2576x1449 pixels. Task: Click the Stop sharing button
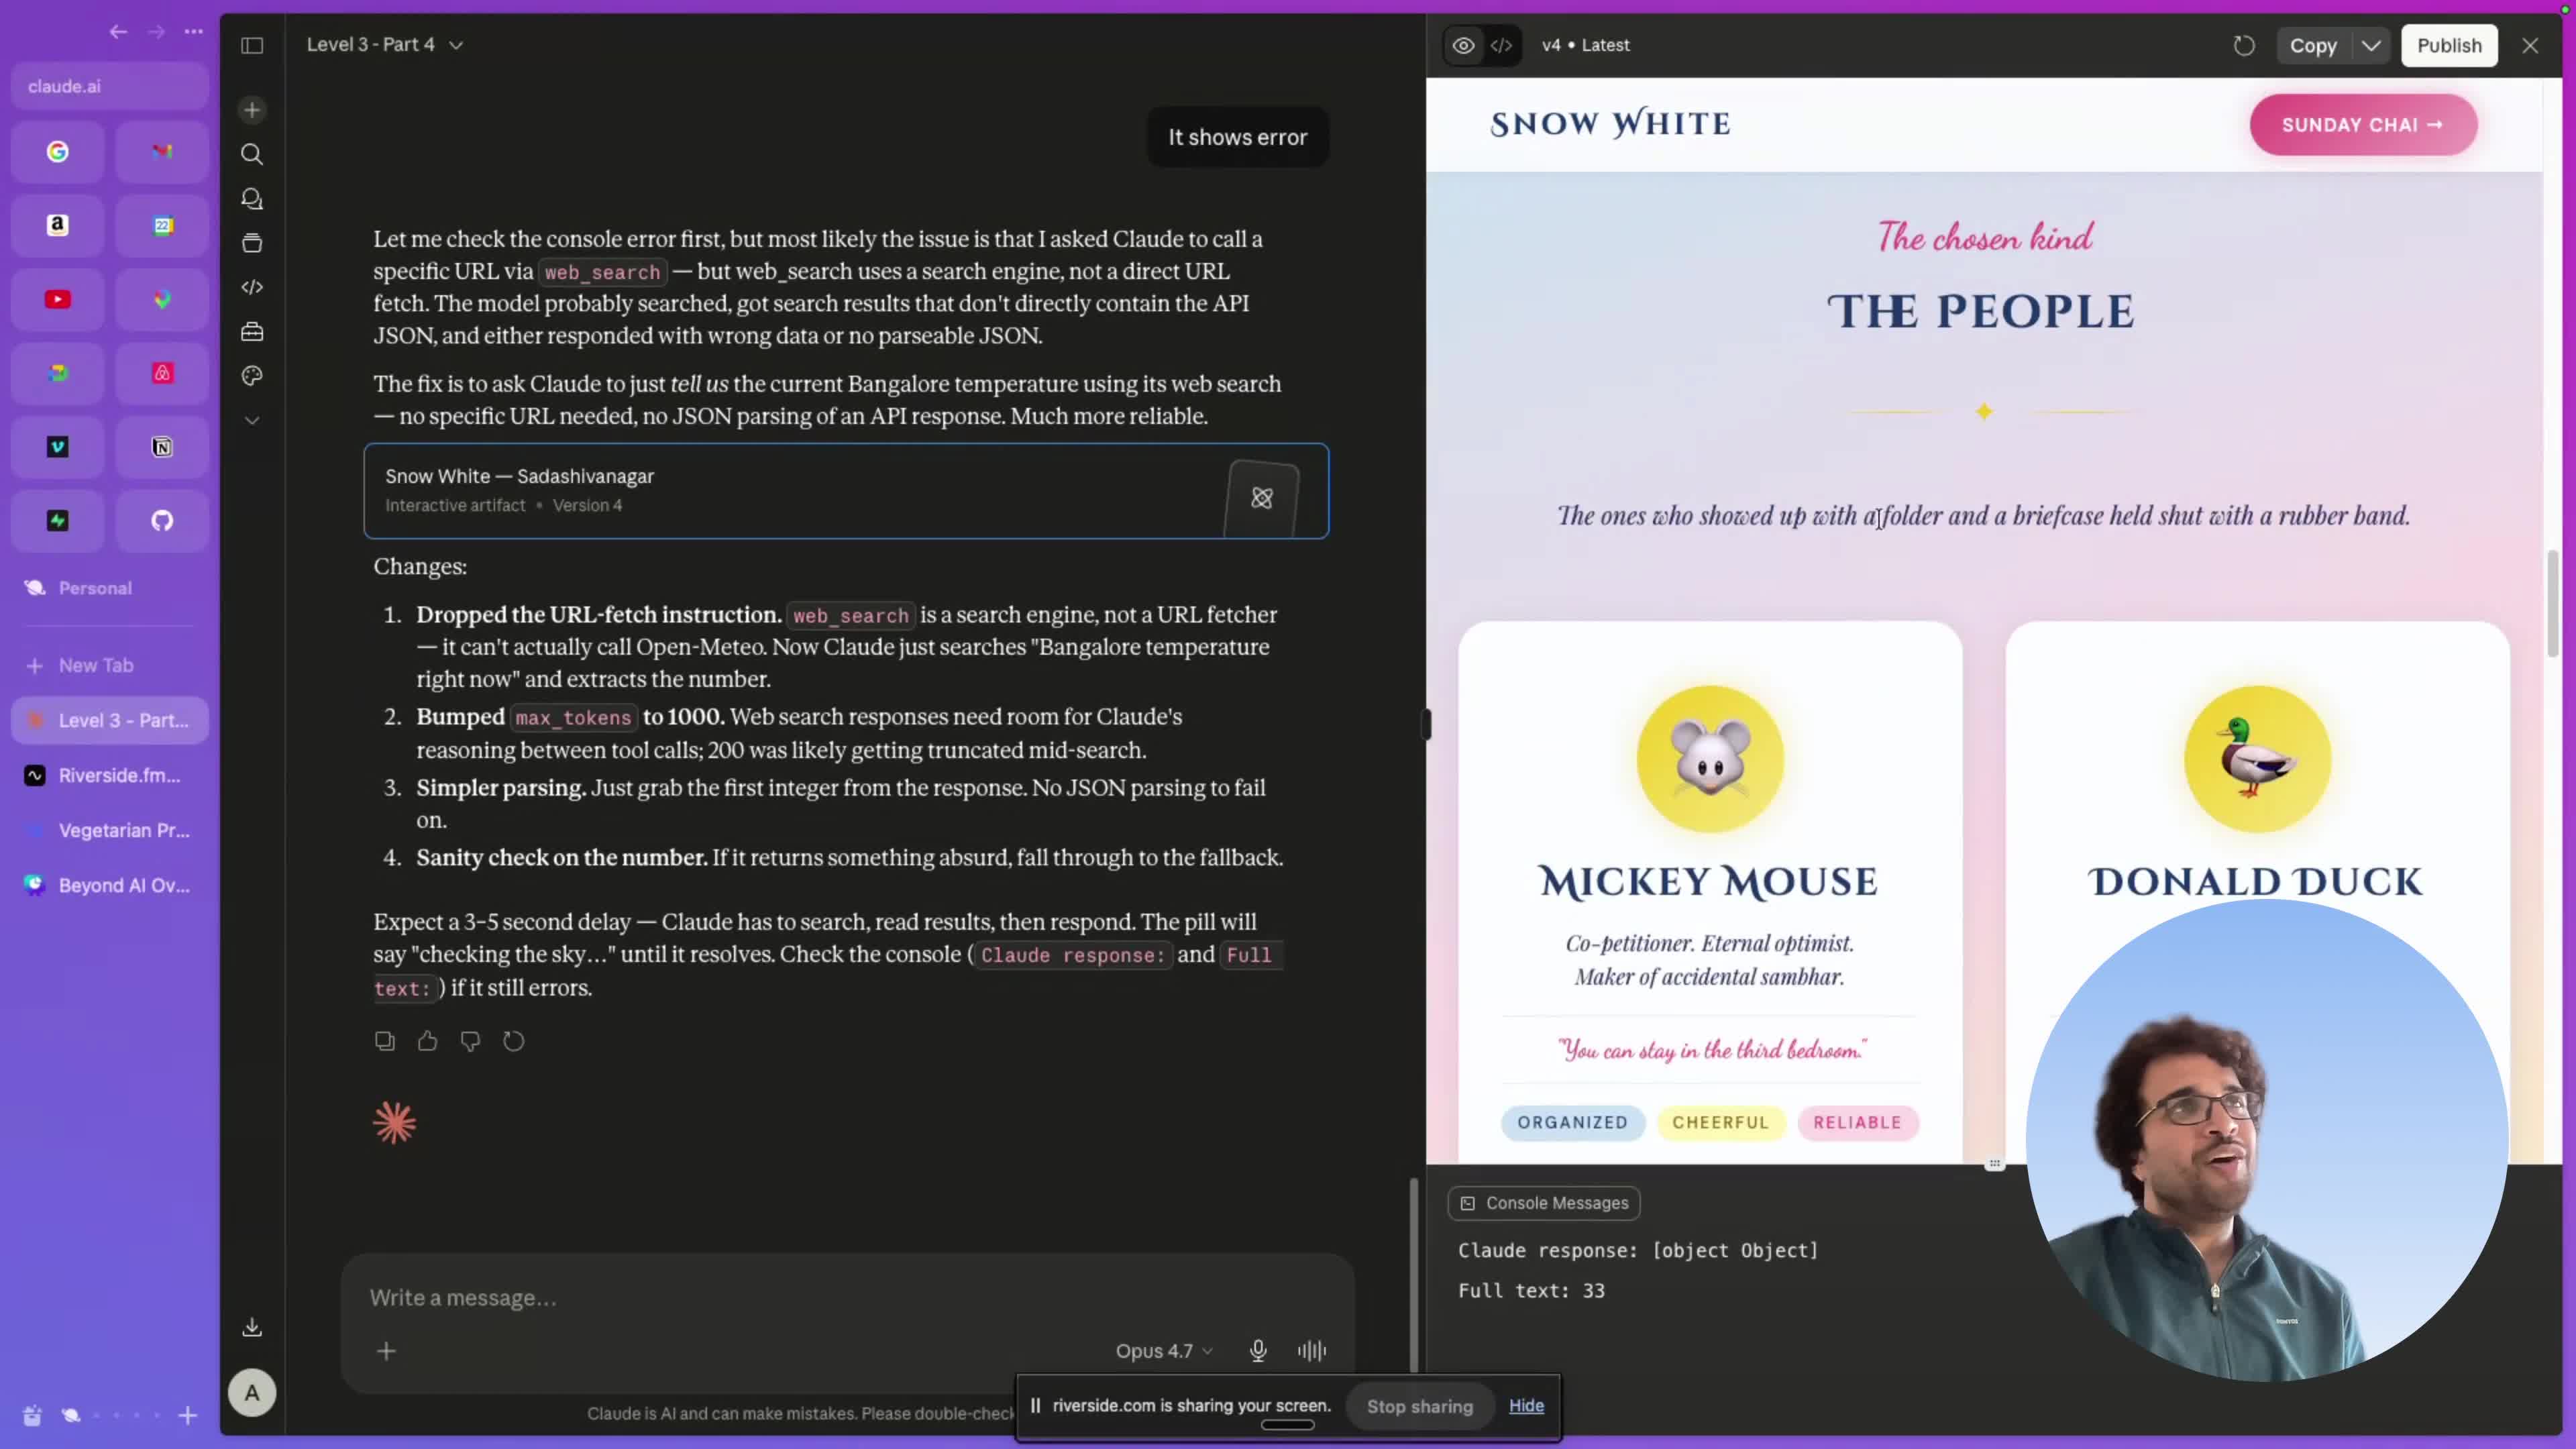point(1419,1406)
